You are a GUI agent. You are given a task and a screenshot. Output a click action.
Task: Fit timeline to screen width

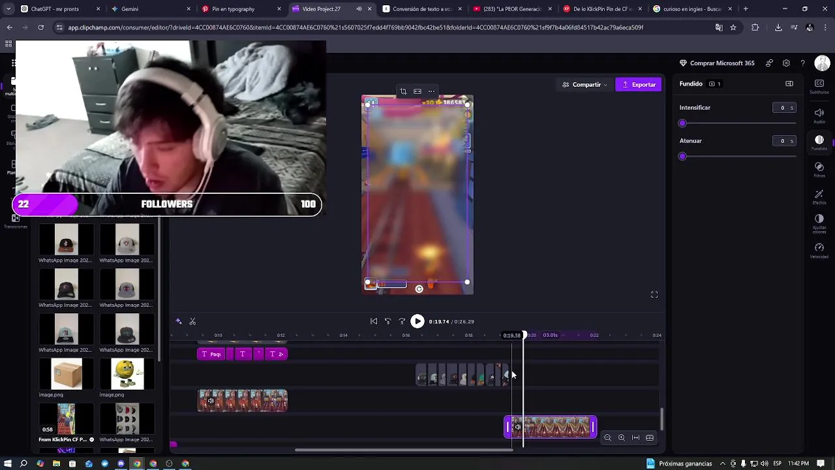pos(636,438)
